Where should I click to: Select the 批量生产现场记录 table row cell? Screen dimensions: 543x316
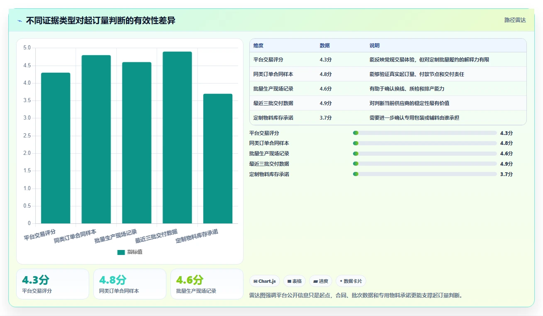point(273,89)
